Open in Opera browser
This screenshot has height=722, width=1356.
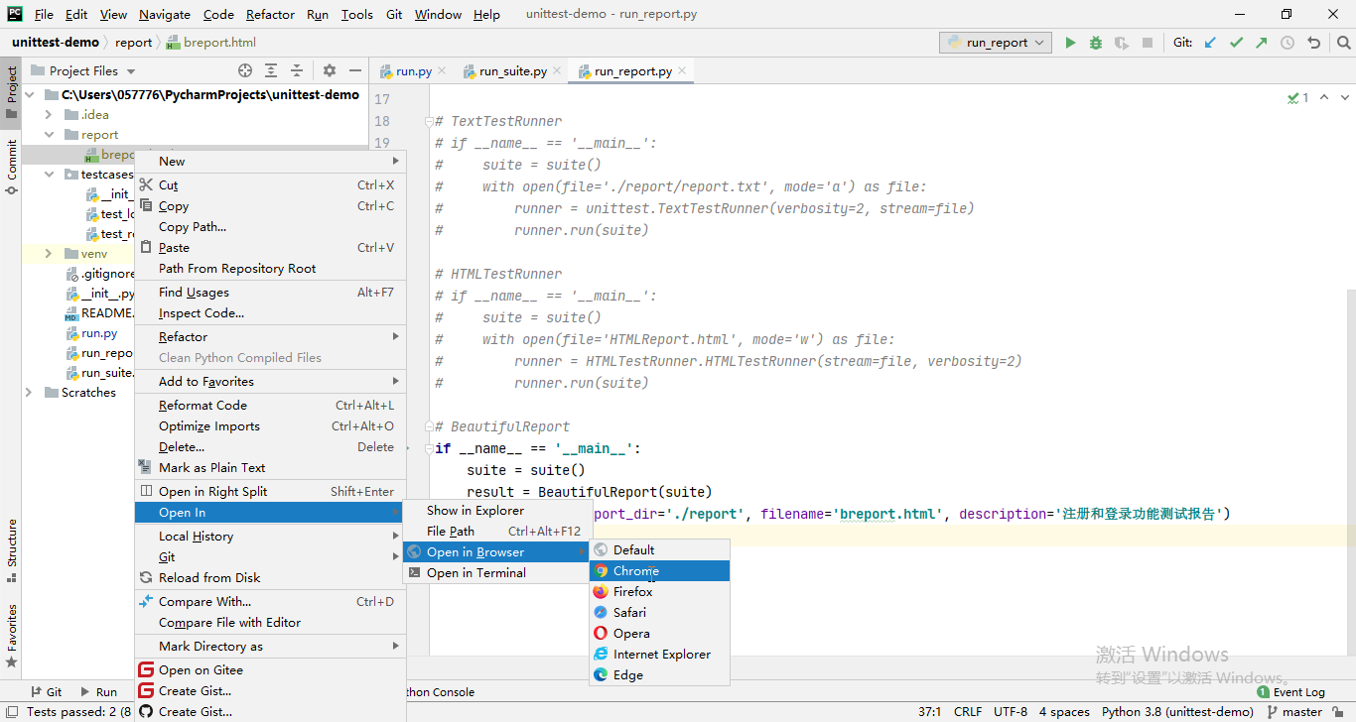click(x=659, y=634)
